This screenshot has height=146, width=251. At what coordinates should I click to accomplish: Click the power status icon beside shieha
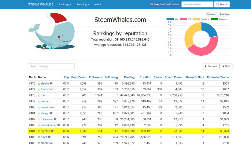point(39,84)
